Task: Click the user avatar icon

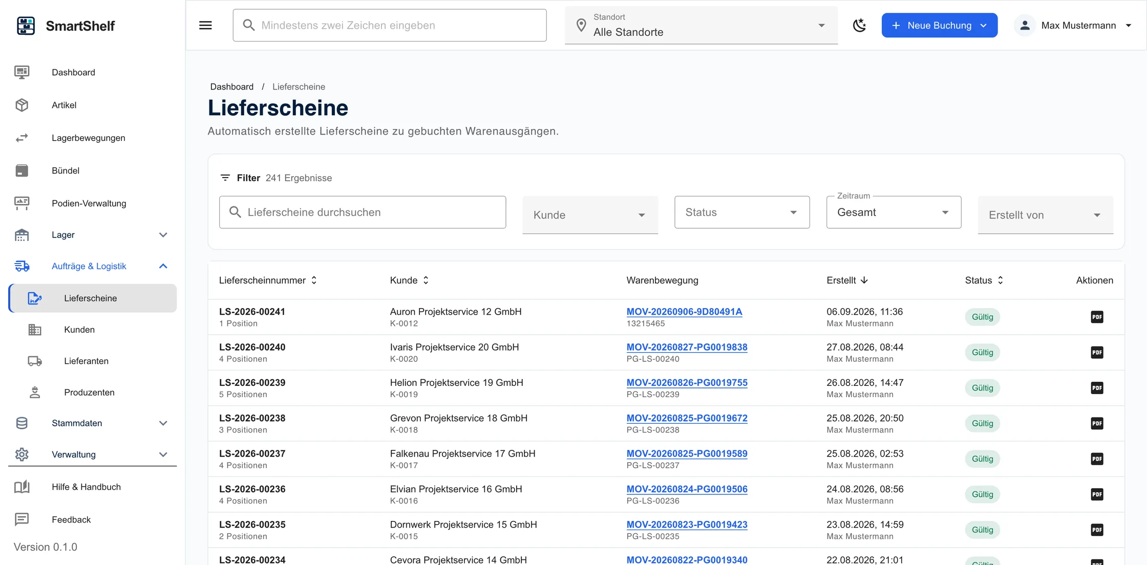Action: (1025, 25)
